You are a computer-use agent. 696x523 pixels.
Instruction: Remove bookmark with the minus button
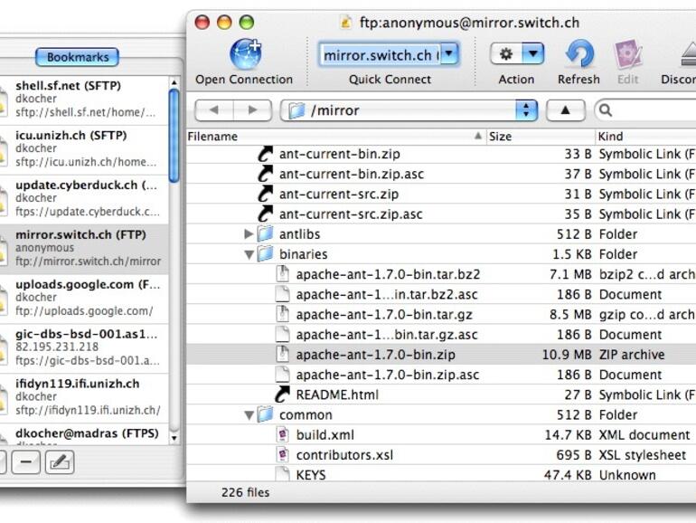[x=25, y=462]
